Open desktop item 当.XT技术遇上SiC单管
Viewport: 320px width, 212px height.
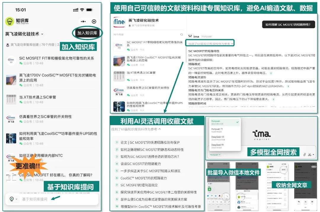point(141,73)
